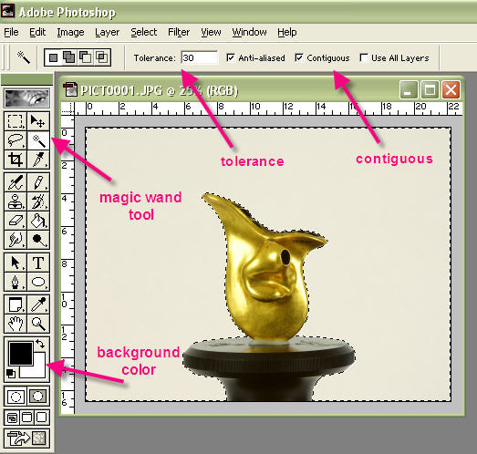Enable the Use All Layers checkbox
Screen dimensions: 477x454
(364, 57)
